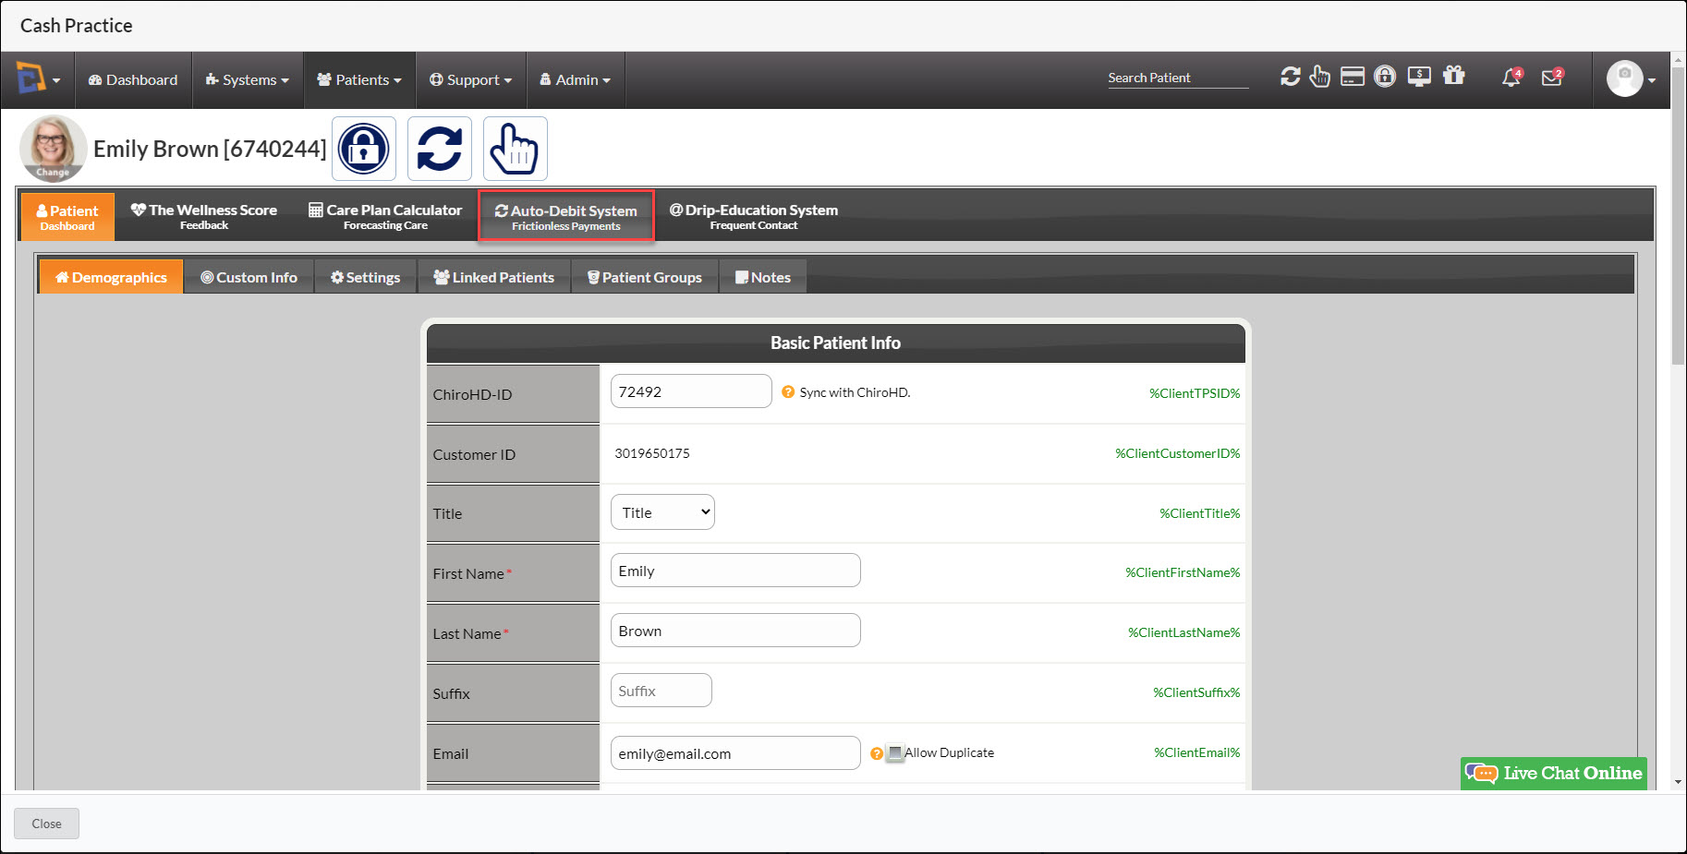Click the user profile avatar in top bar
This screenshot has height=854, width=1687.
[x=1624, y=78]
